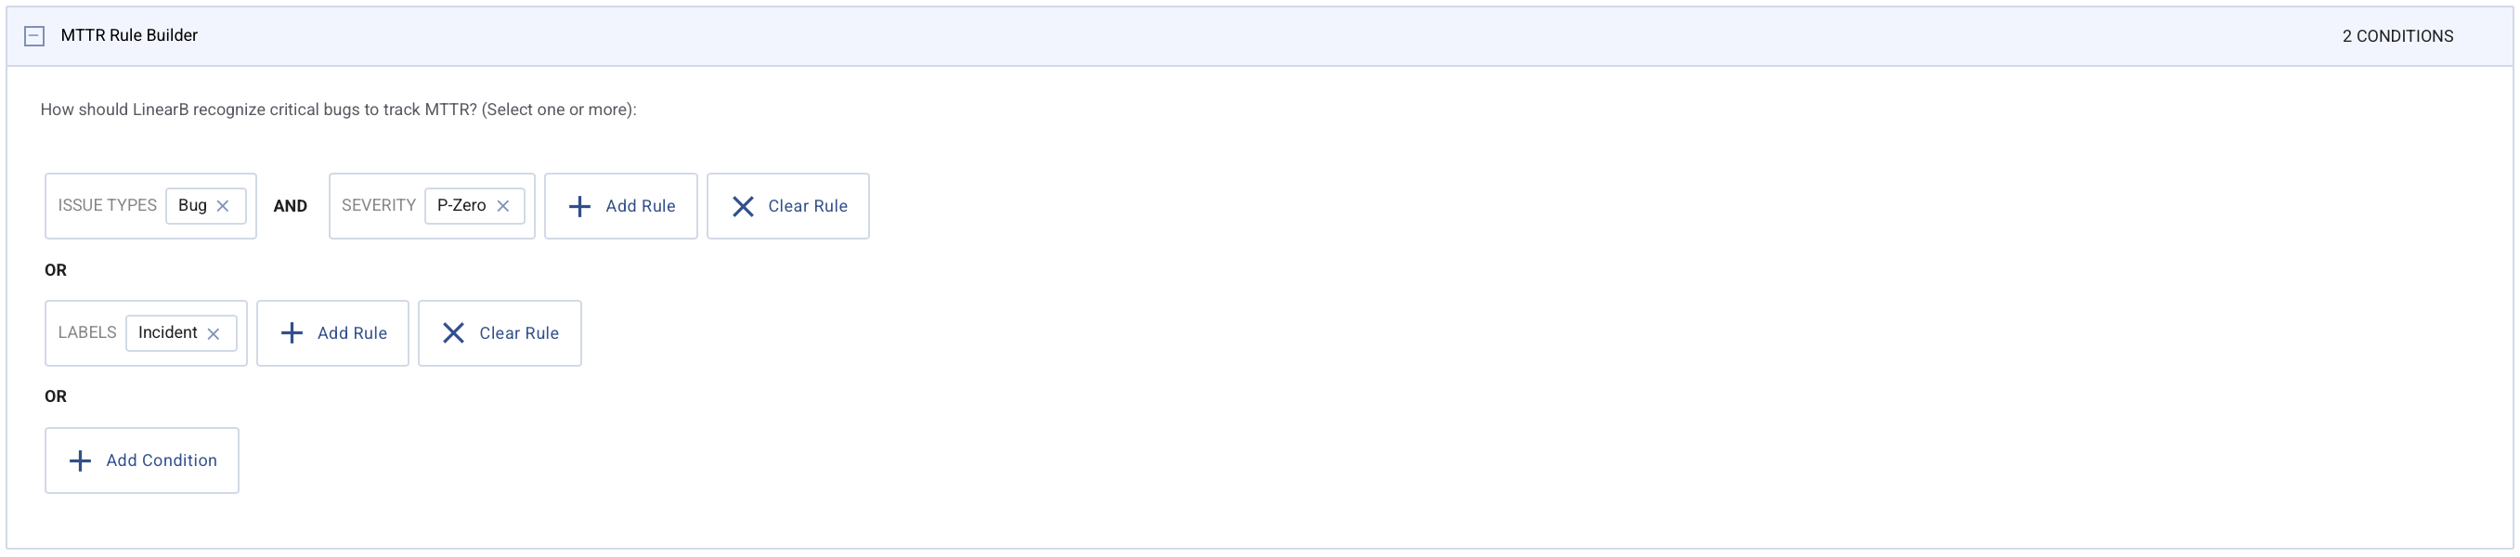Select the P-Zero tag text

tap(461, 205)
